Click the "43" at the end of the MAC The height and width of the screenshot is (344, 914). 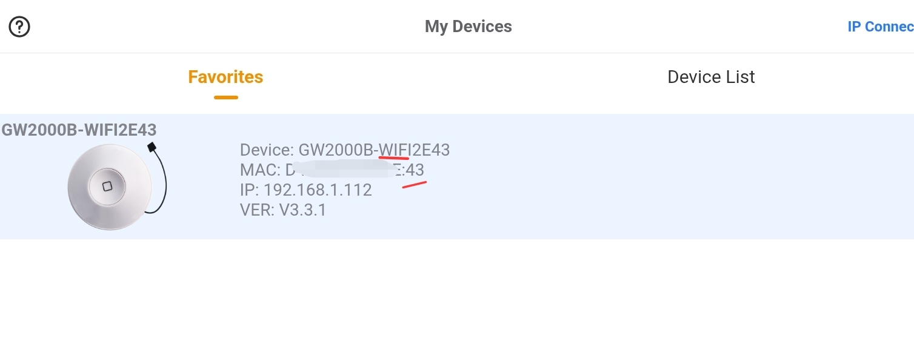(415, 170)
